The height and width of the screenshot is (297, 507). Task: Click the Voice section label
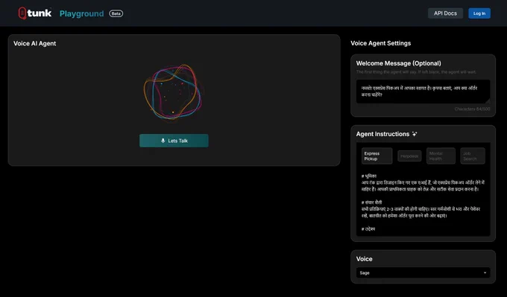[364, 259]
